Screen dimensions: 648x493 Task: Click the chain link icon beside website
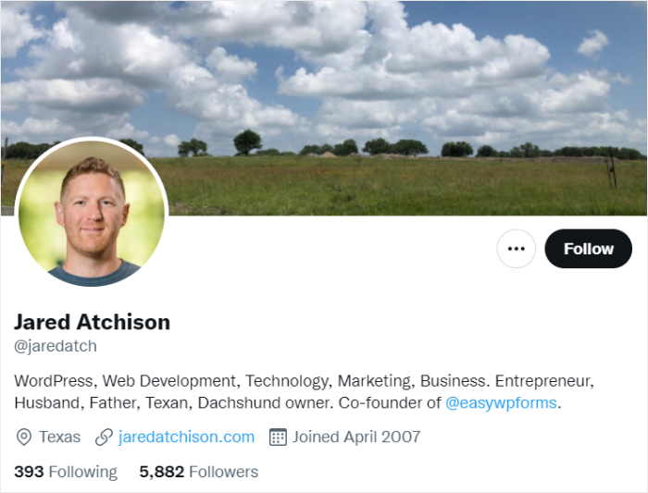click(x=104, y=437)
